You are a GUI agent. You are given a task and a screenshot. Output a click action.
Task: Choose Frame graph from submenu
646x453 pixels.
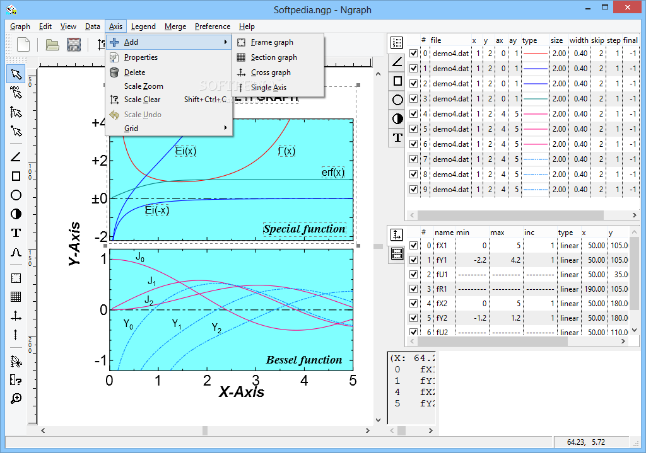point(278,42)
